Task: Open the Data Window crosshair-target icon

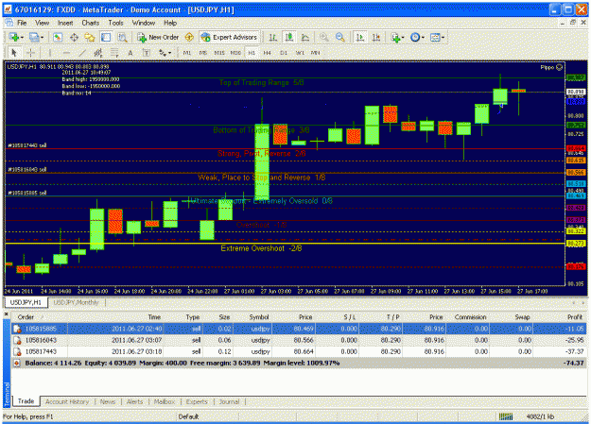Action: (x=74, y=37)
